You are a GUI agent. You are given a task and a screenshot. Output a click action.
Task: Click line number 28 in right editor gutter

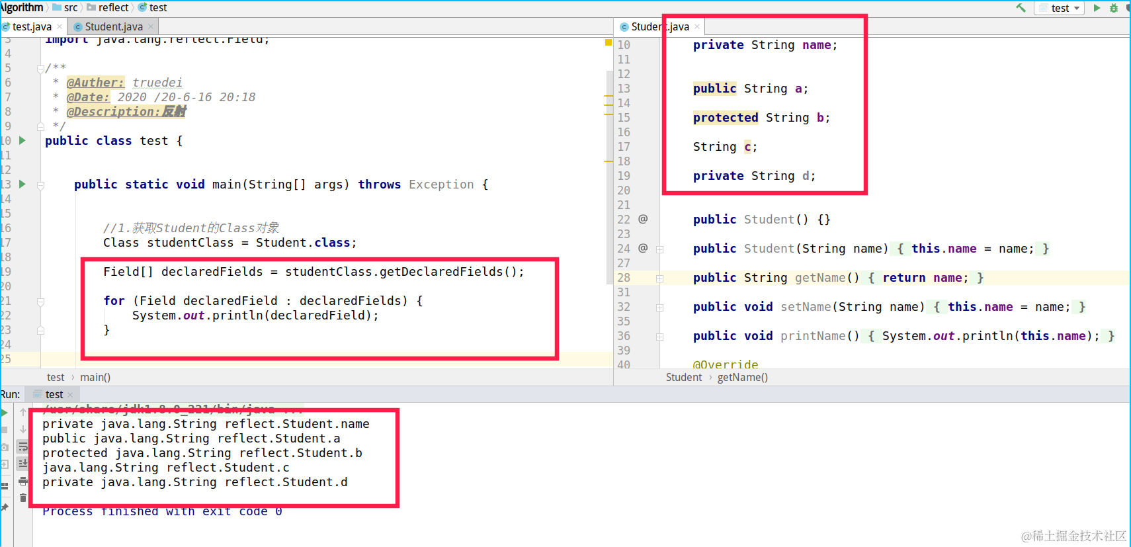[x=624, y=277]
